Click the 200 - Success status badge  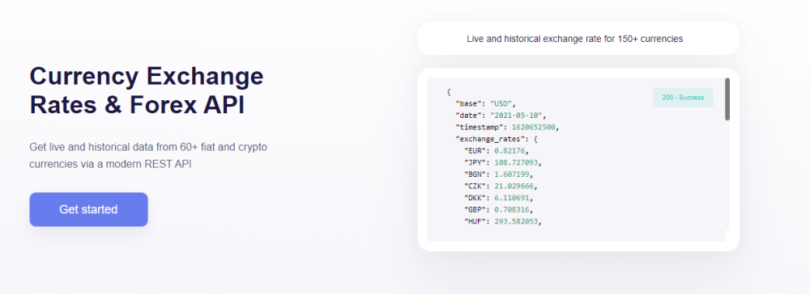point(683,97)
